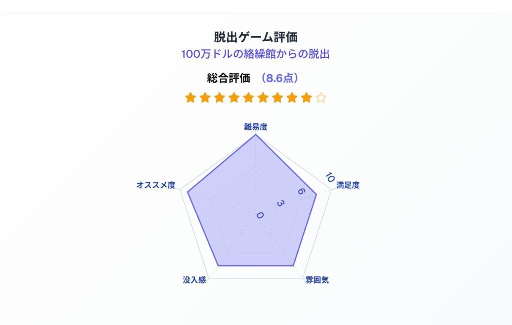Click the eighth star in the rating row
512x325 pixels.
(x=292, y=97)
